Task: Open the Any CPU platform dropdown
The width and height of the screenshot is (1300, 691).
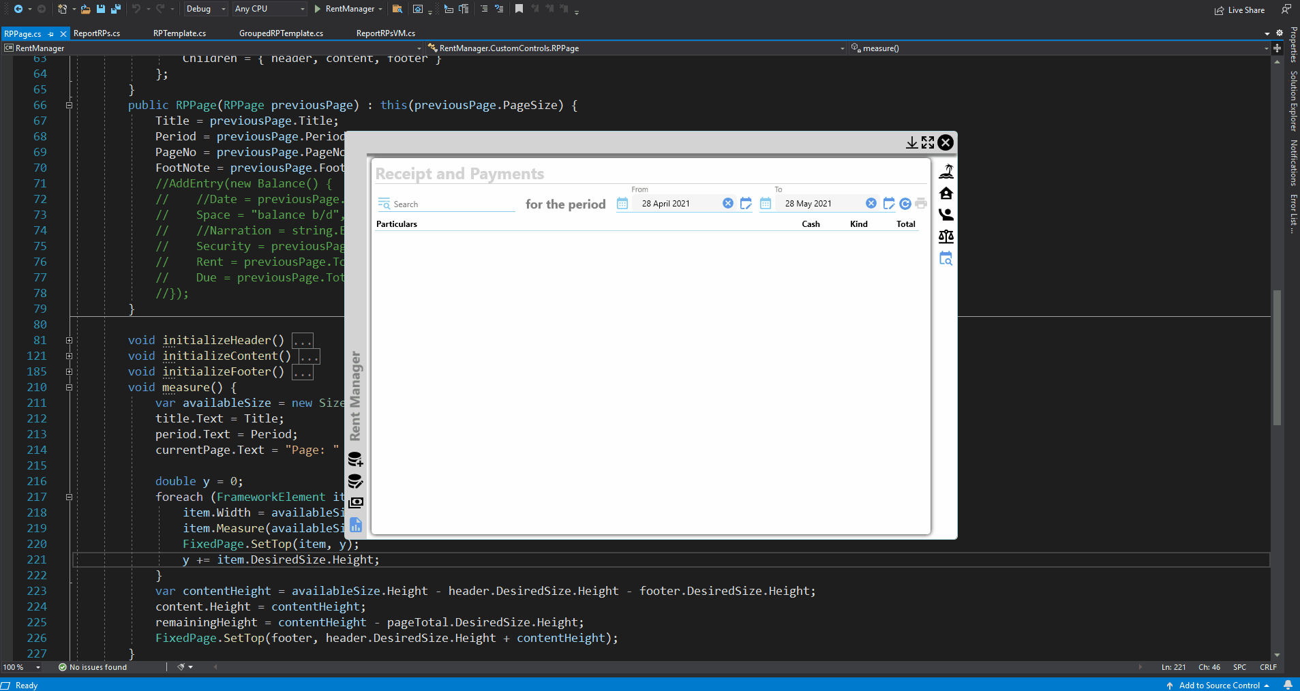Action: click(269, 9)
